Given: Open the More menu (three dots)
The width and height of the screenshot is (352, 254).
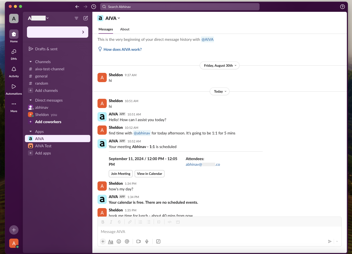Looking at the screenshot, I should (14, 107).
